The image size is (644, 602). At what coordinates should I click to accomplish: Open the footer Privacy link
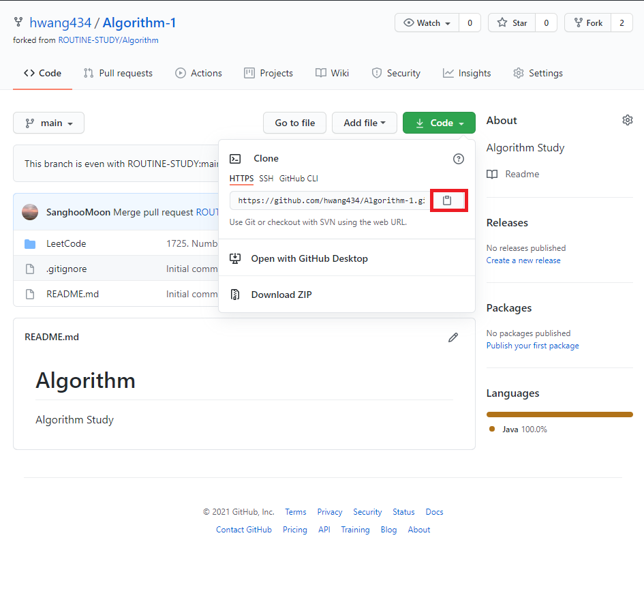pos(330,512)
